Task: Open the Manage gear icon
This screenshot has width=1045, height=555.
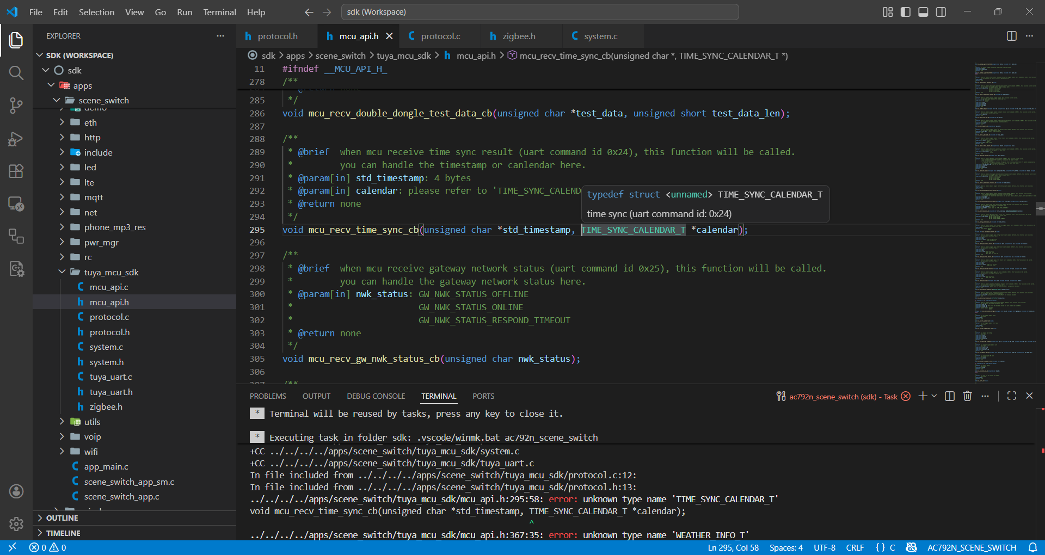Action: [x=16, y=523]
